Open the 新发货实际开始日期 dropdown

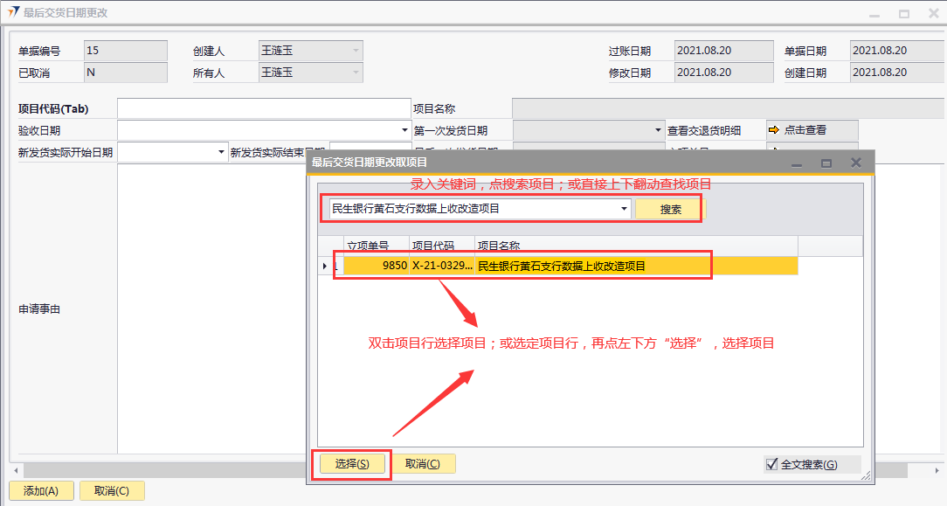coord(221,152)
